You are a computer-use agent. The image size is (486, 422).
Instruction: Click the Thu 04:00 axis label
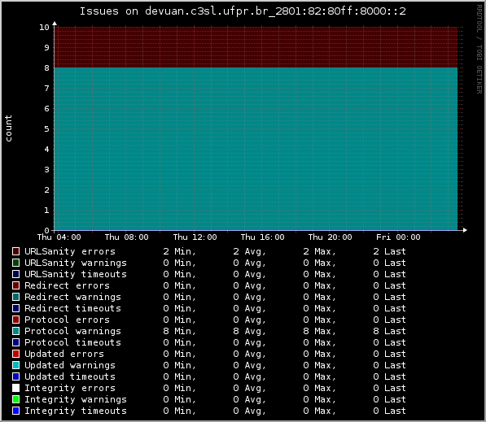(59, 237)
